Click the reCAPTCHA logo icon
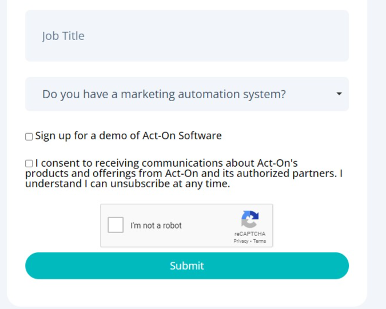 point(250,219)
